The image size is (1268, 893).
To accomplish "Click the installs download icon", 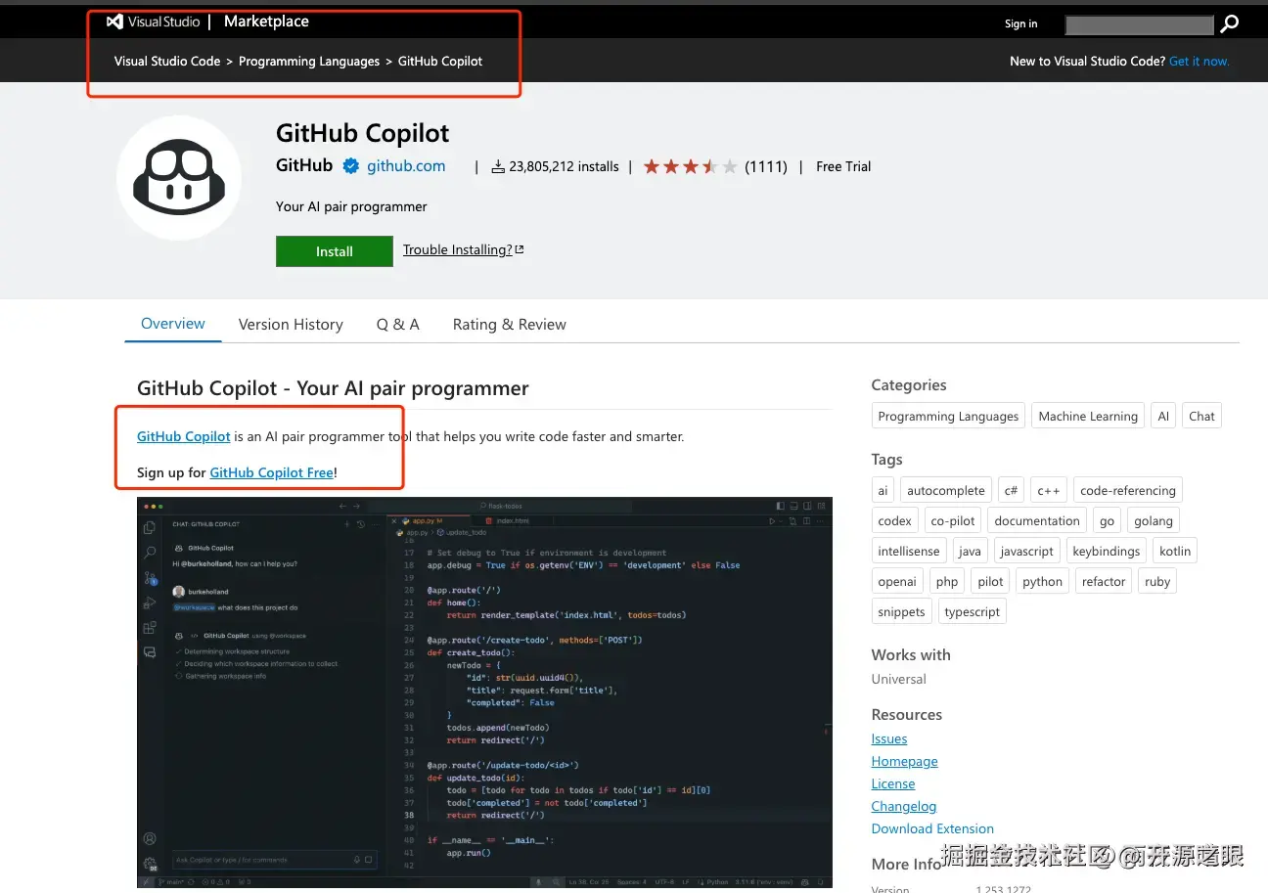I will [498, 167].
